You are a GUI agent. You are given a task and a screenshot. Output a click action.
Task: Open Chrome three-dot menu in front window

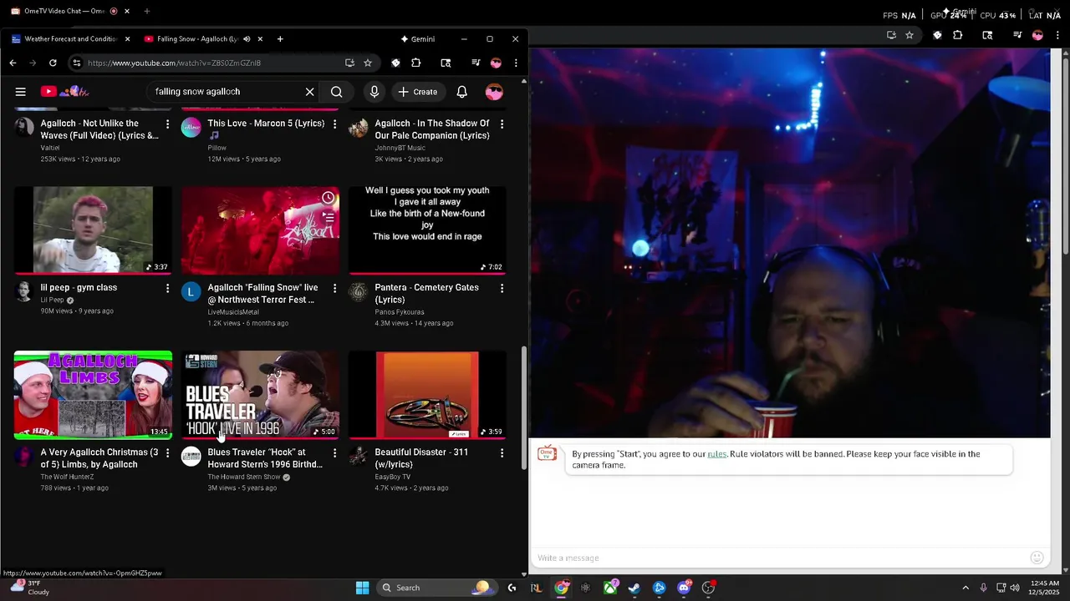516,63
